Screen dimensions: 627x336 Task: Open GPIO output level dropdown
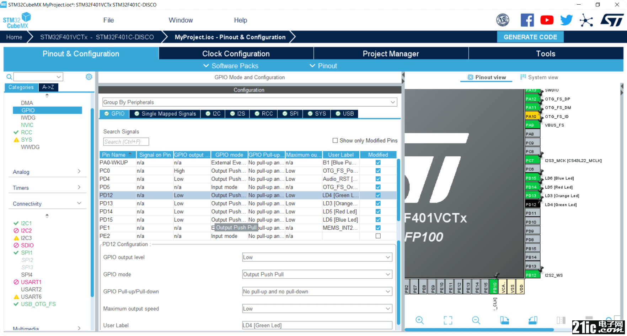(x=317, y=257)
